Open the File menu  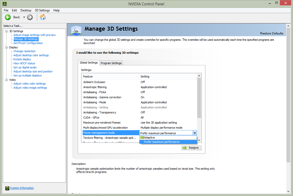coord(6,10)
